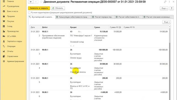Click the Калькуляция себестоимости tab table icon
The width and height of the screenshot is (177, 100).
pos(57,17)
